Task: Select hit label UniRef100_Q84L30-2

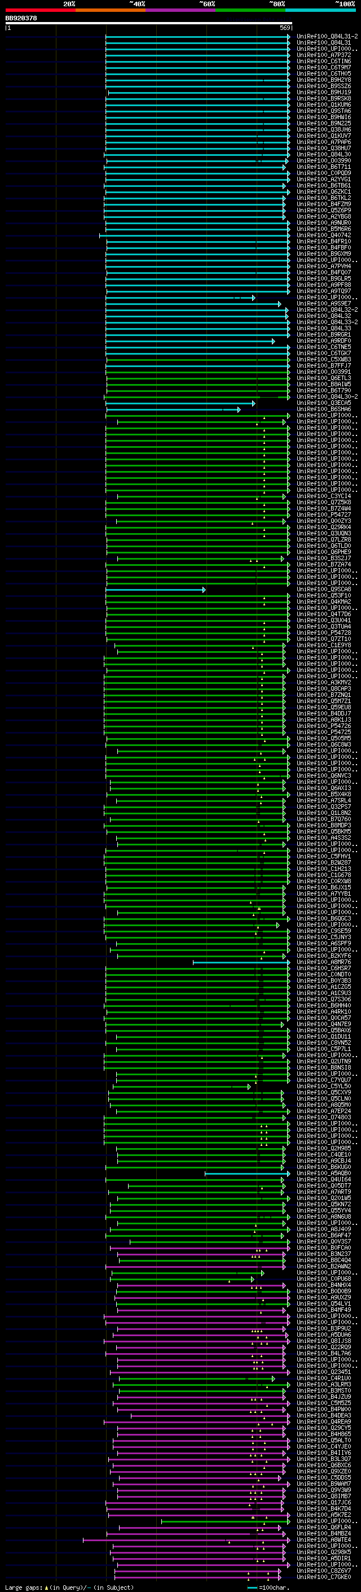Action: click(327, 397)
